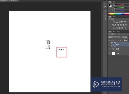Add a Curves adjustment layer
Image resolution: width=129 pixels, height=94 pixels.
pos(119,22)
